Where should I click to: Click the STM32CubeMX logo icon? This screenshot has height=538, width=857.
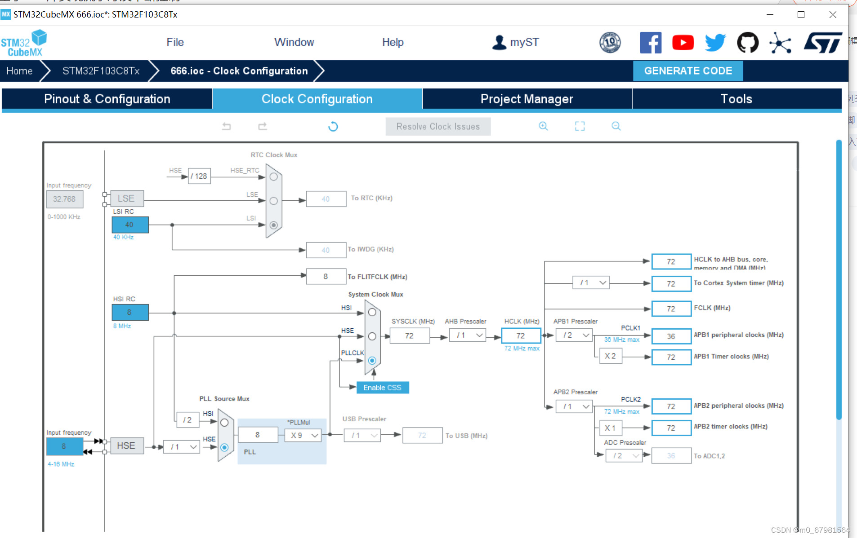pos(24,43)
